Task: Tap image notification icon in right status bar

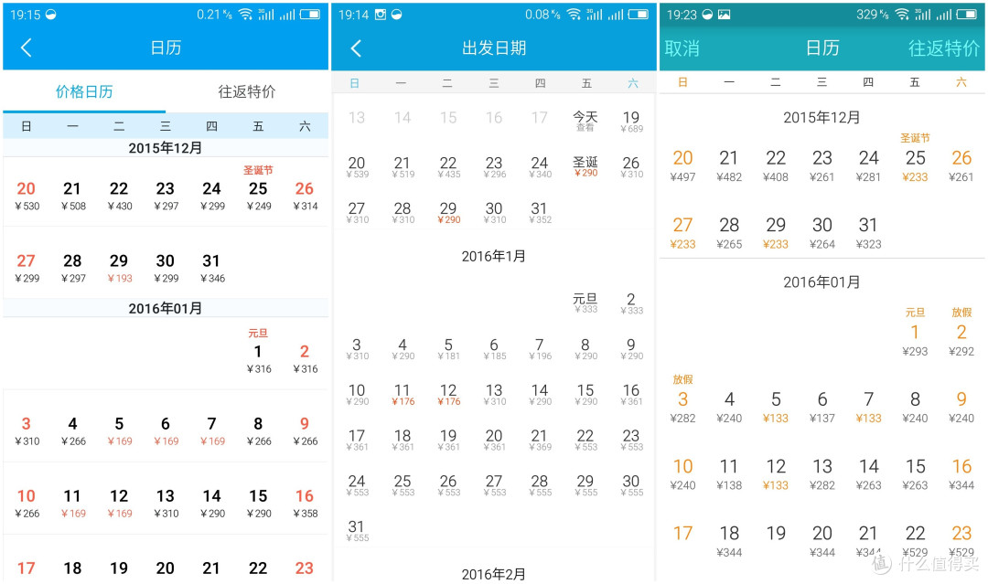Action: 724,15
